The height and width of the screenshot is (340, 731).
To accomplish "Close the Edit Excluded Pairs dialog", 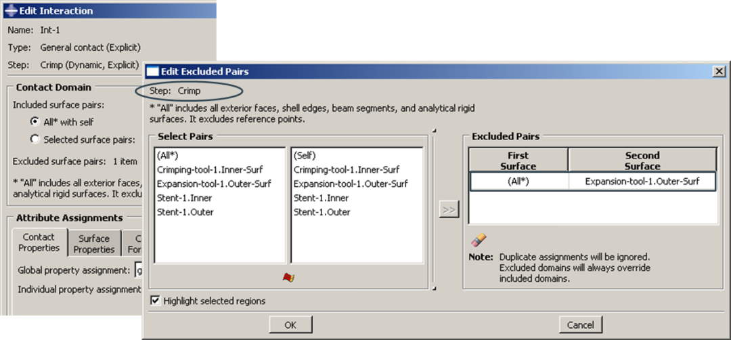I will point(719,71).
